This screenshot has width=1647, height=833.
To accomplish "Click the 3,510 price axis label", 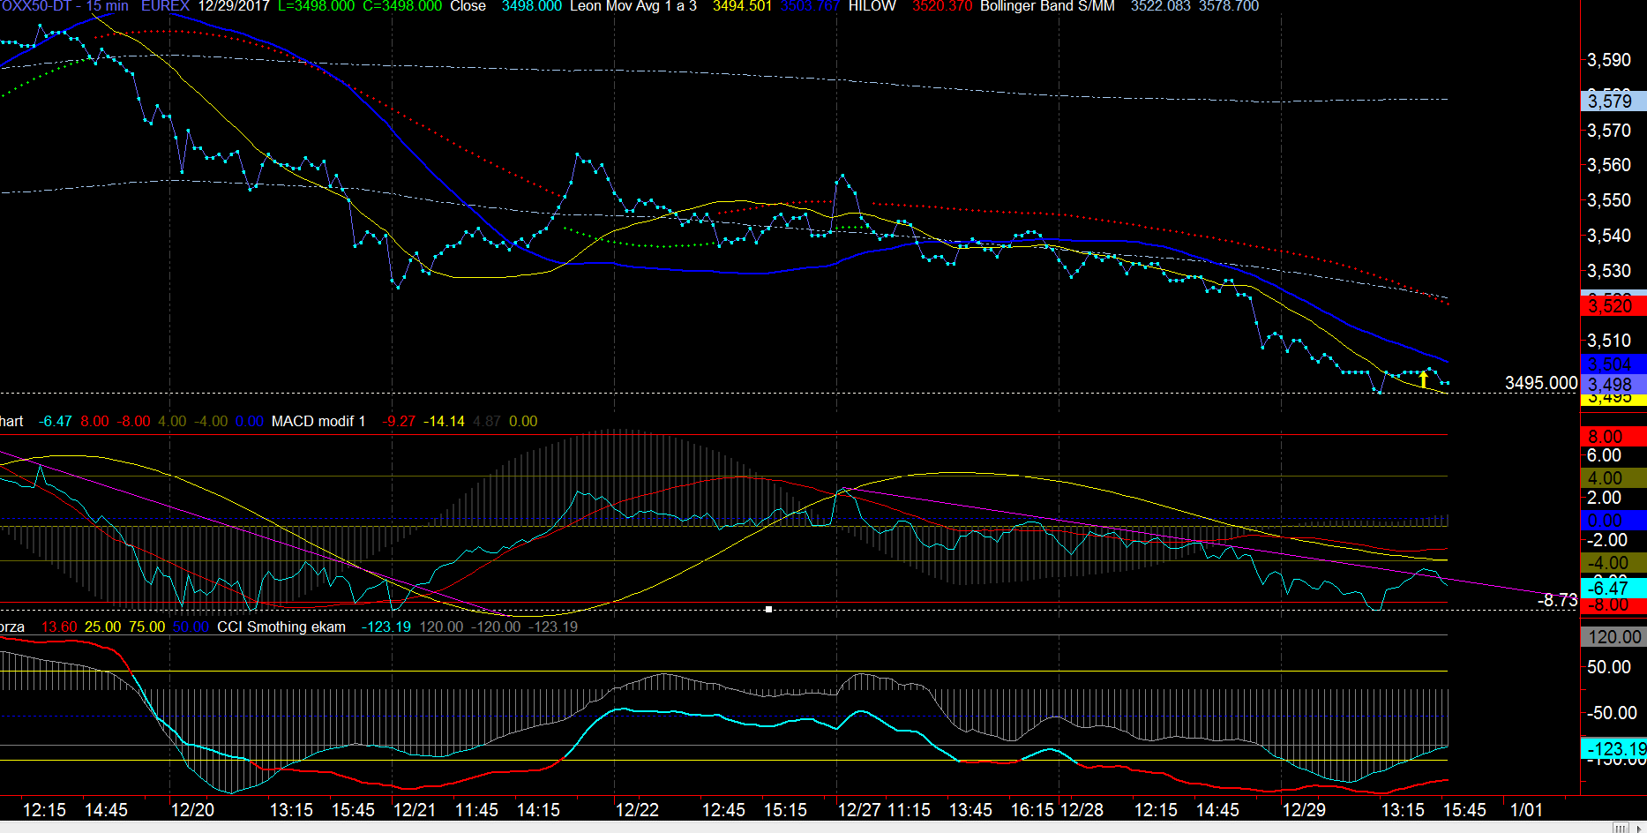I will (1609, 341).
